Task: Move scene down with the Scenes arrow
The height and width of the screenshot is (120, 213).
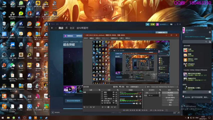Action: 94,107
